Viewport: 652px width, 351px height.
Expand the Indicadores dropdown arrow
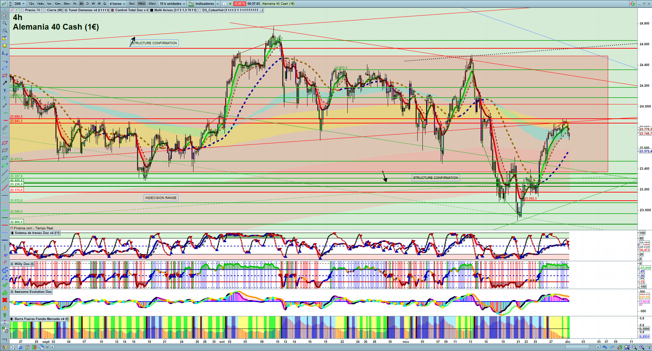point(218,4)
